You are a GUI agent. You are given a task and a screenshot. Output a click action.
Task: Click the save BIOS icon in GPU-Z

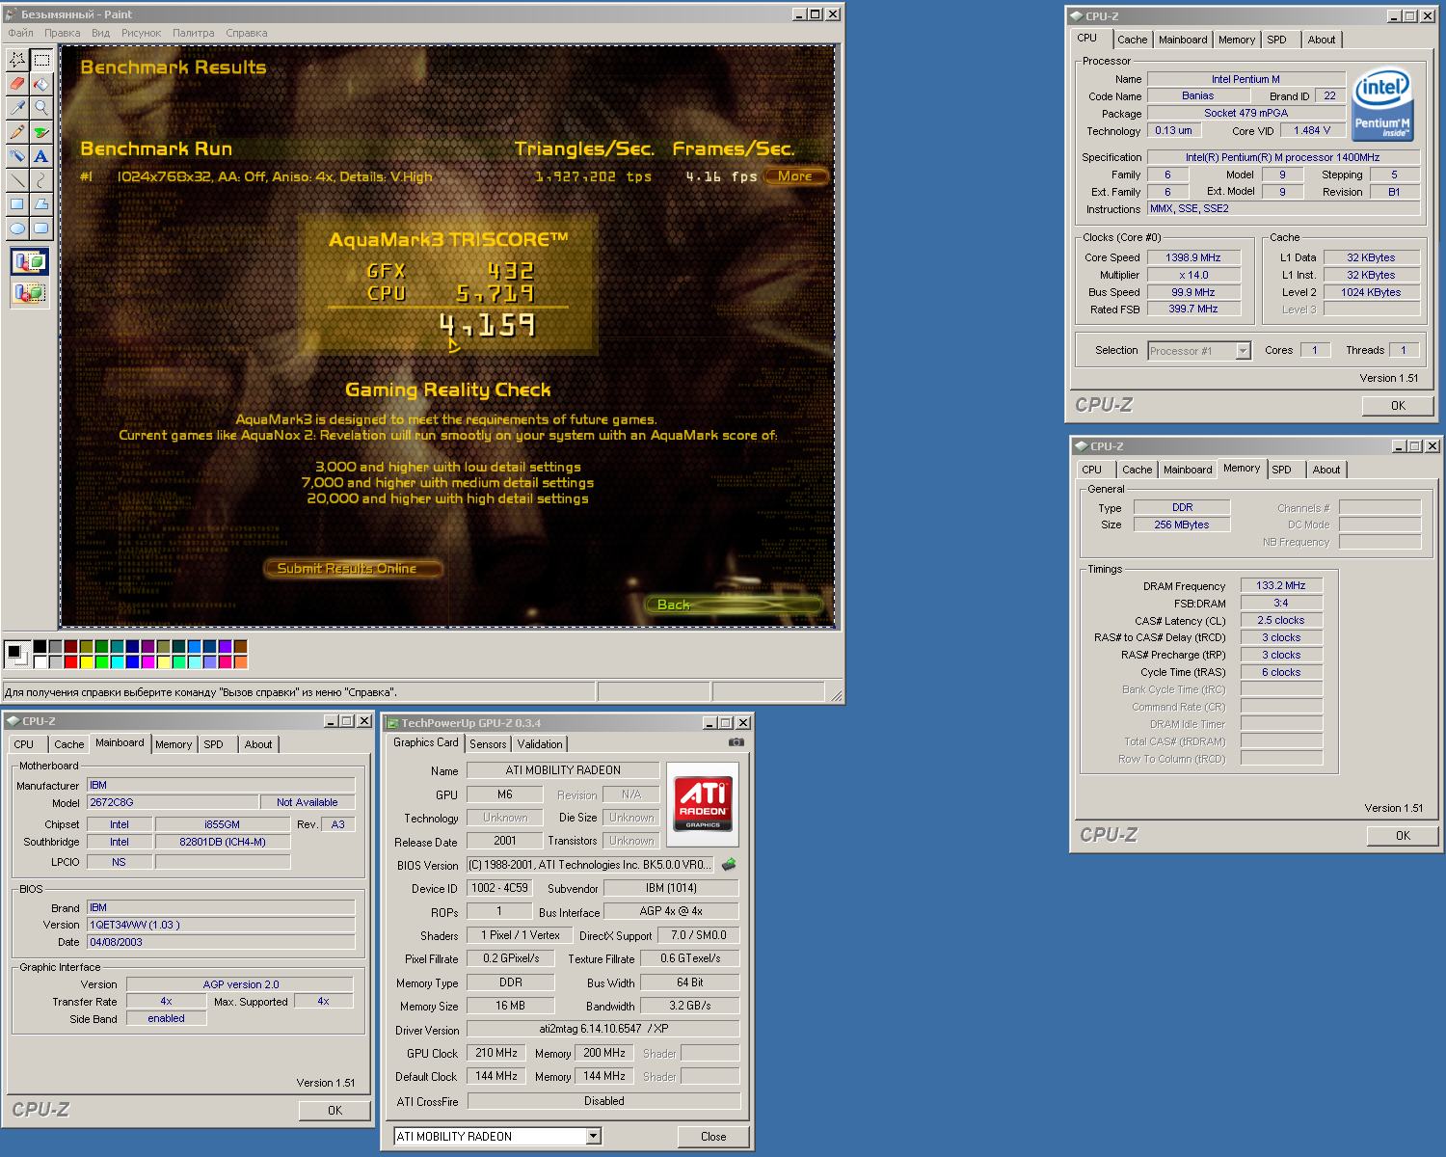(x=729, y=865)
